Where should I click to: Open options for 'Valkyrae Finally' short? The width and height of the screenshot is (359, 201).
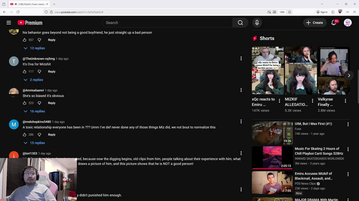point(345,101)
